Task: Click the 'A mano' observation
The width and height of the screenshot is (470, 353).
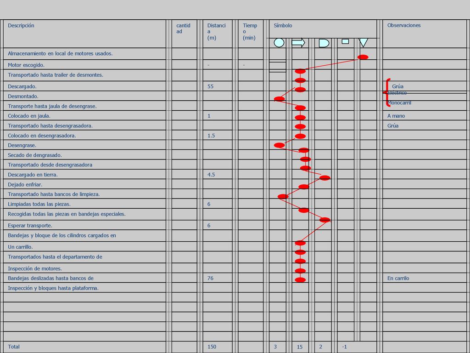Action: (x=396, y=116)
